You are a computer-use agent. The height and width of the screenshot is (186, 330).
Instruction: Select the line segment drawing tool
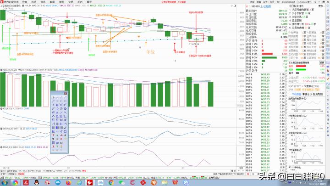click(x=57, y=97)
